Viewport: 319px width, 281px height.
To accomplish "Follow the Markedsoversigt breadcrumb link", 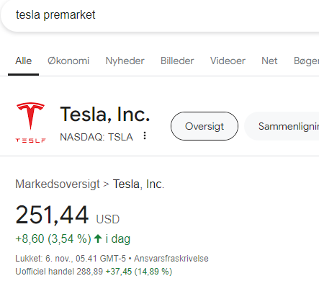I will tap(58, 184).
